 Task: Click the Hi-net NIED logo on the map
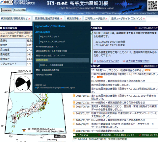[60, 136]
